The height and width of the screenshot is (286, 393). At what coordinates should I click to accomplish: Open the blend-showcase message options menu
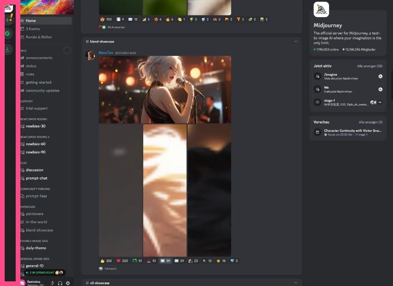tap(296, 41)
